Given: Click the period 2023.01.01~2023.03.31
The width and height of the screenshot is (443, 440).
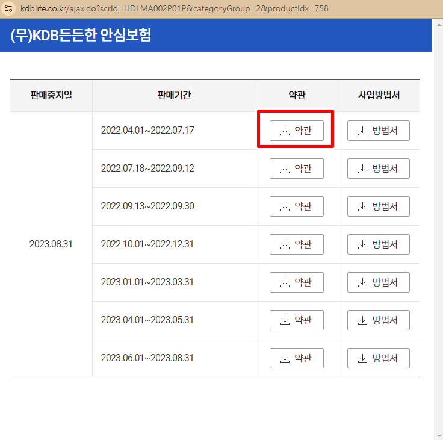Looking at the screenshot, I should tap(147, 282).
